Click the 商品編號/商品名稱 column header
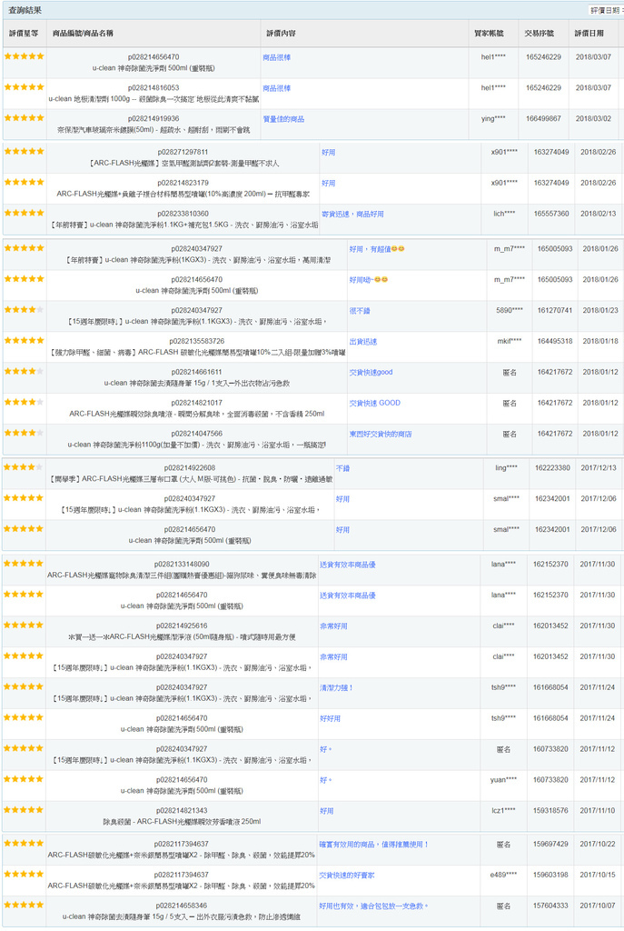The width and height of the screenshot is (624, 931). (x=83, y=34)
